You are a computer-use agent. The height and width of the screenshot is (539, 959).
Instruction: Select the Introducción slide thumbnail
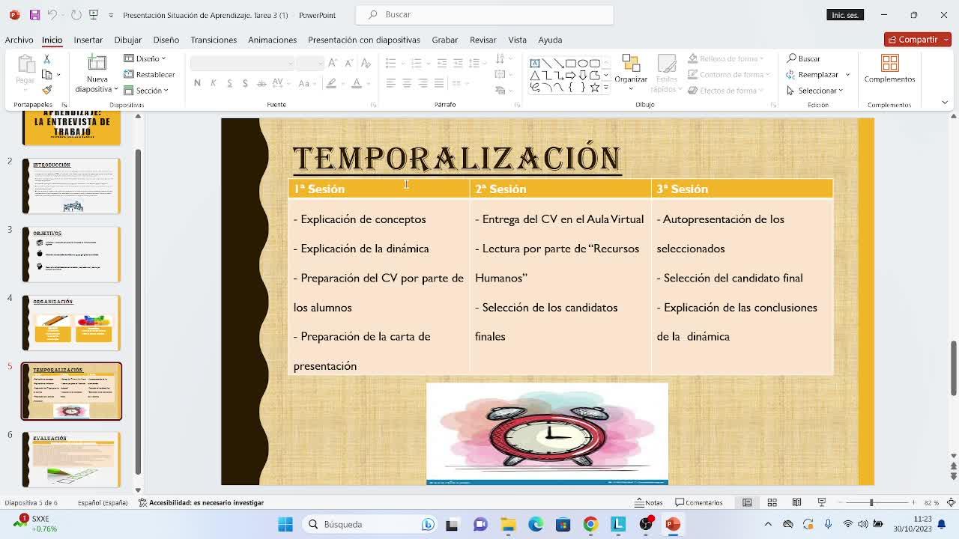click(71, 186)
